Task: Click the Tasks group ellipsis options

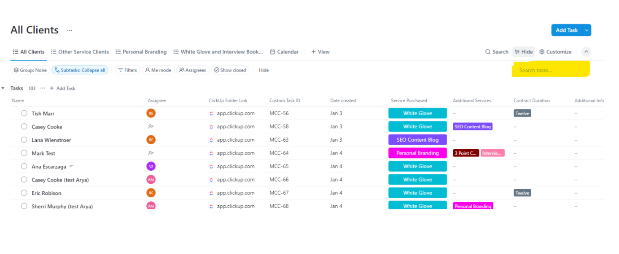Action: coord(43,88)
